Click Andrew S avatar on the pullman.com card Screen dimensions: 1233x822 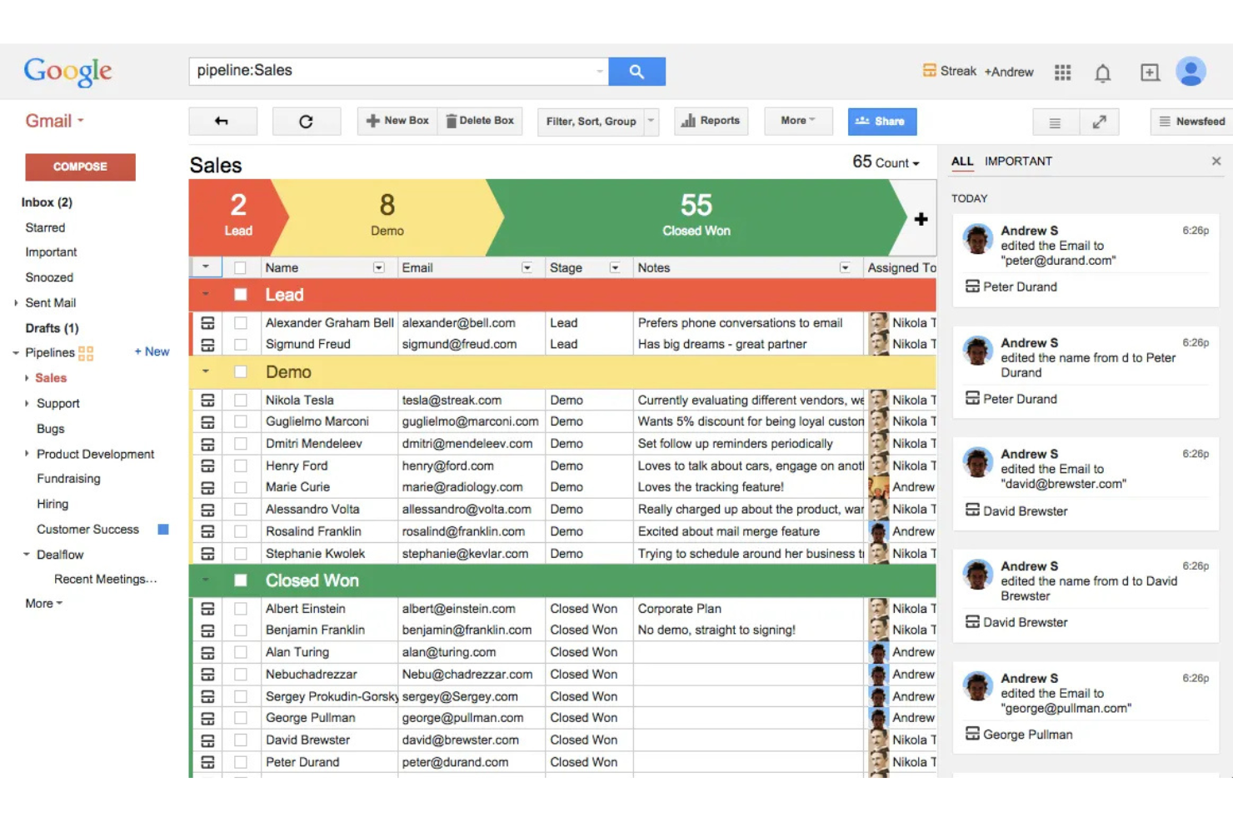click(x=978, y=686)
